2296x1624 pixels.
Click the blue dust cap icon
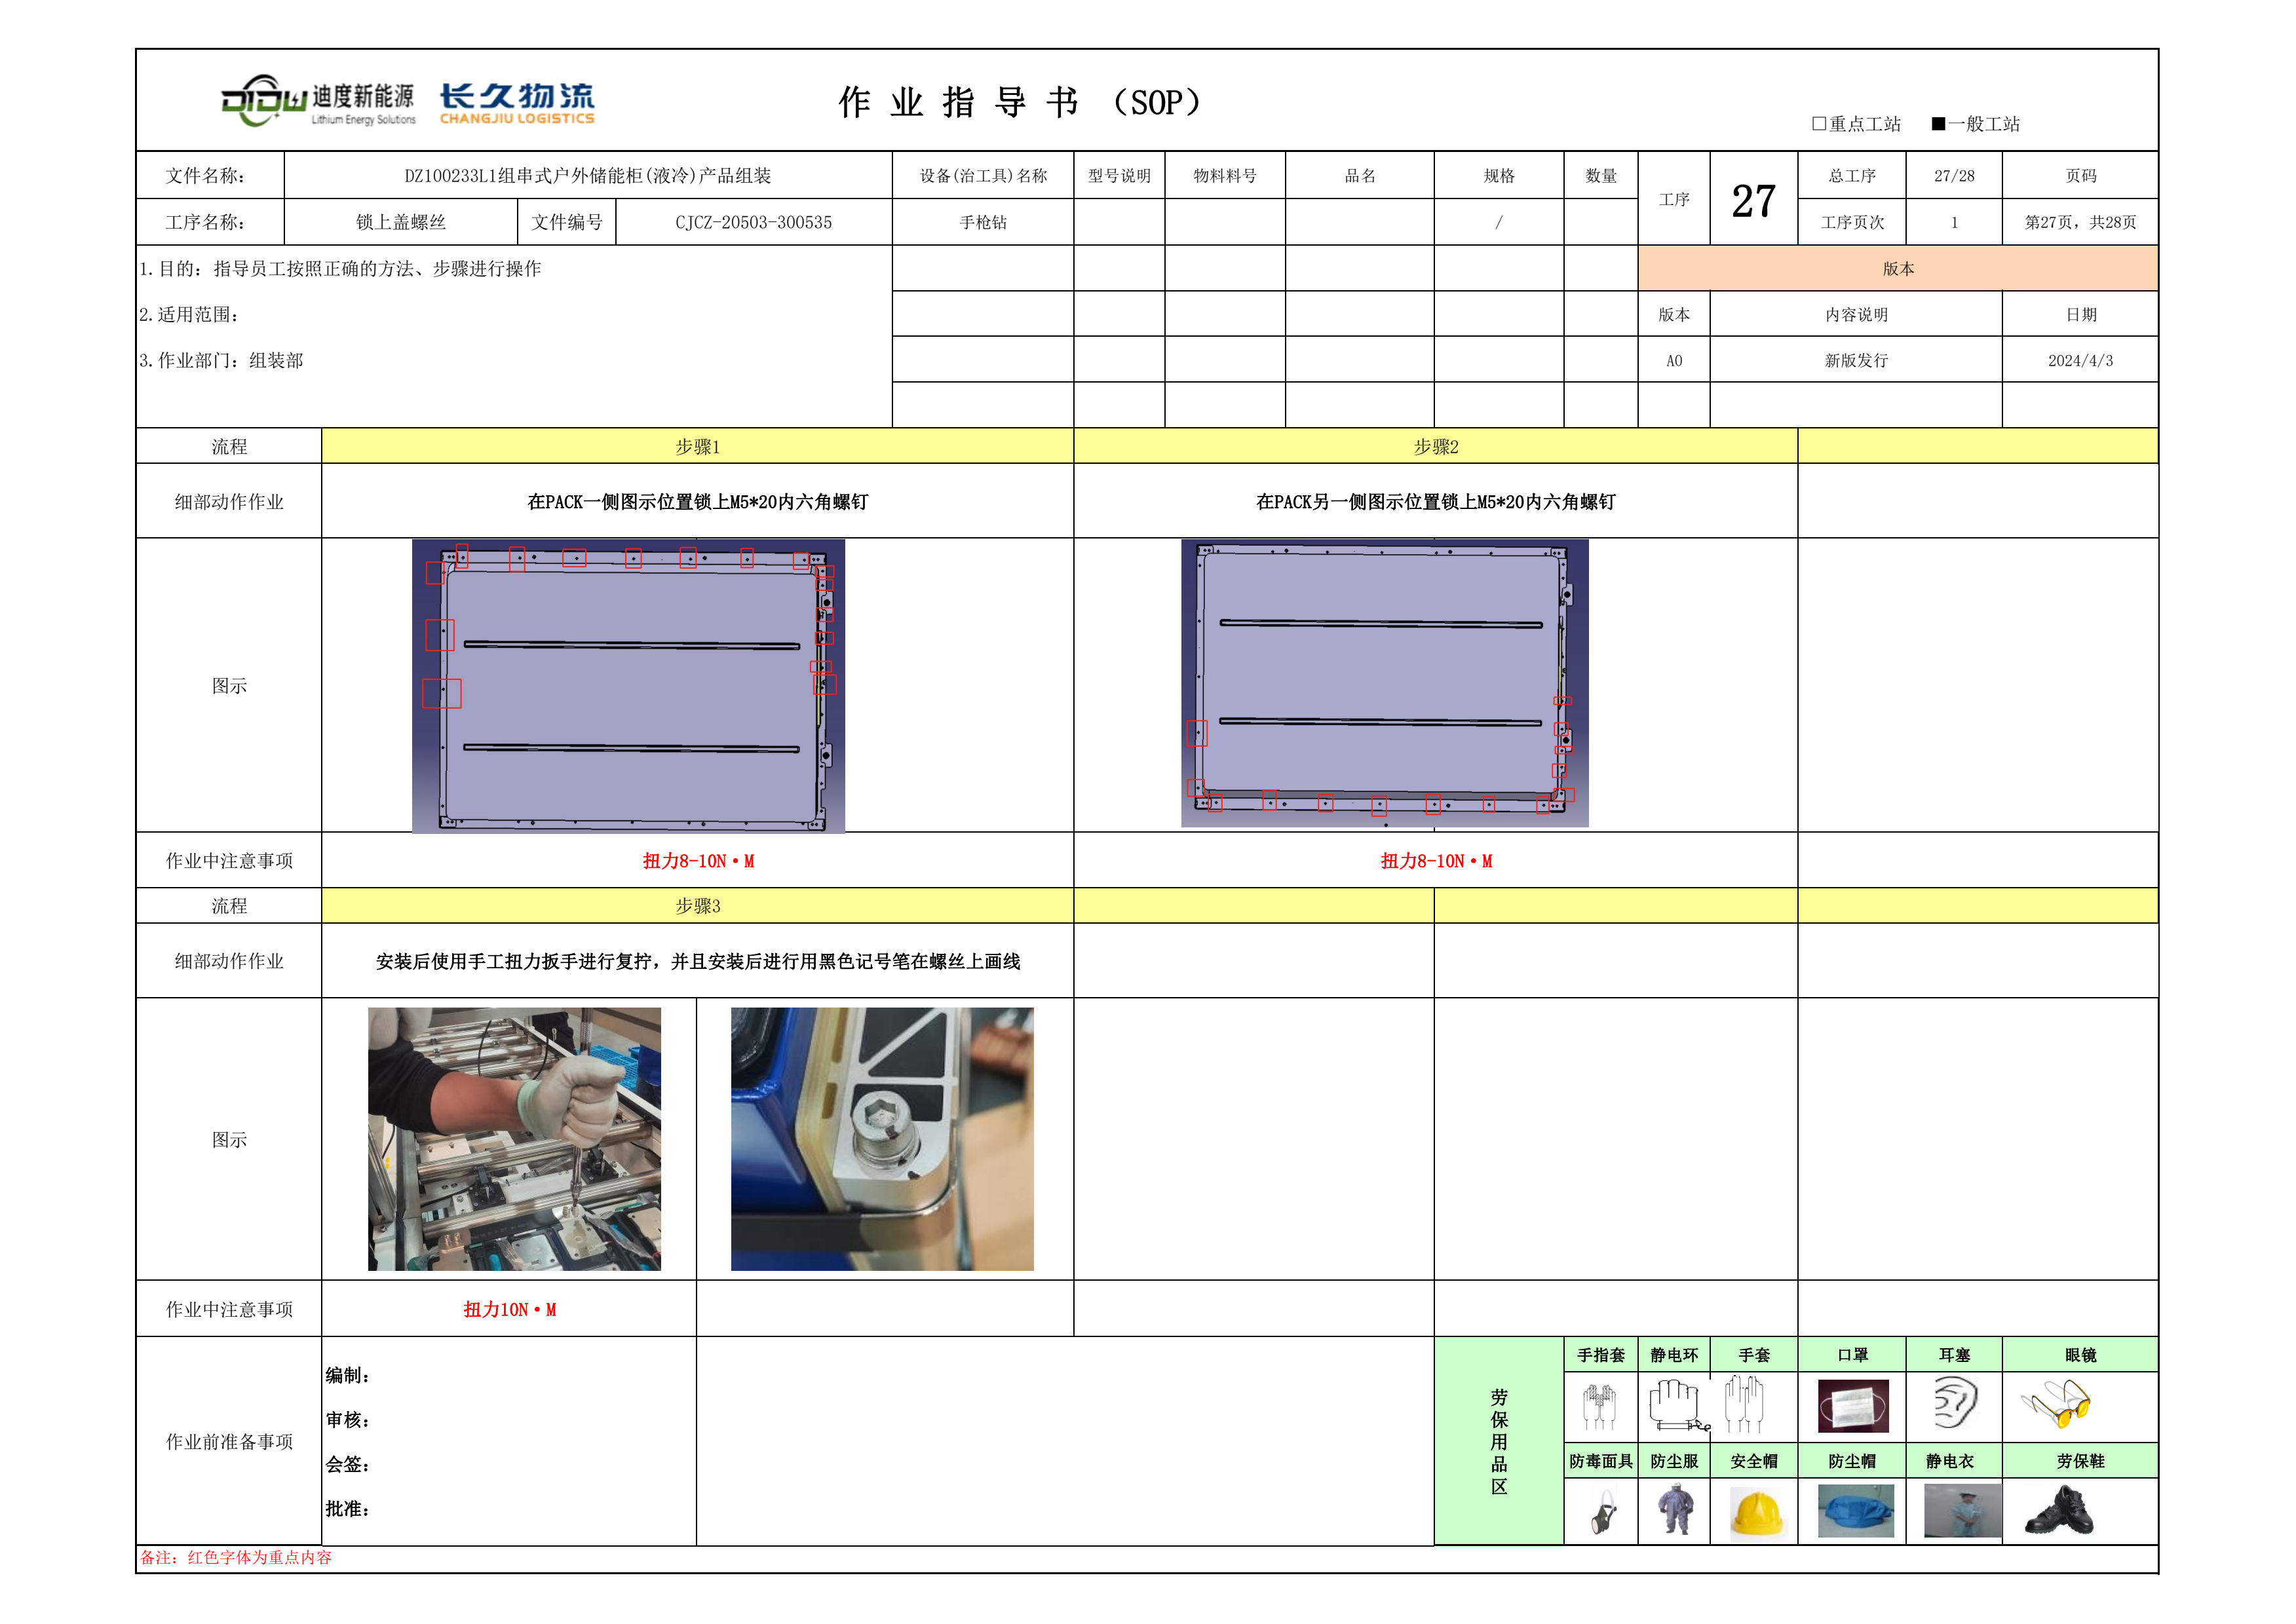1855,1511
